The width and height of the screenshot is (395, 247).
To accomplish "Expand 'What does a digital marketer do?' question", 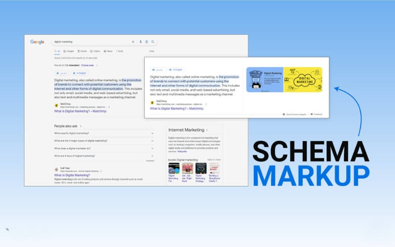I will (104, 149).
